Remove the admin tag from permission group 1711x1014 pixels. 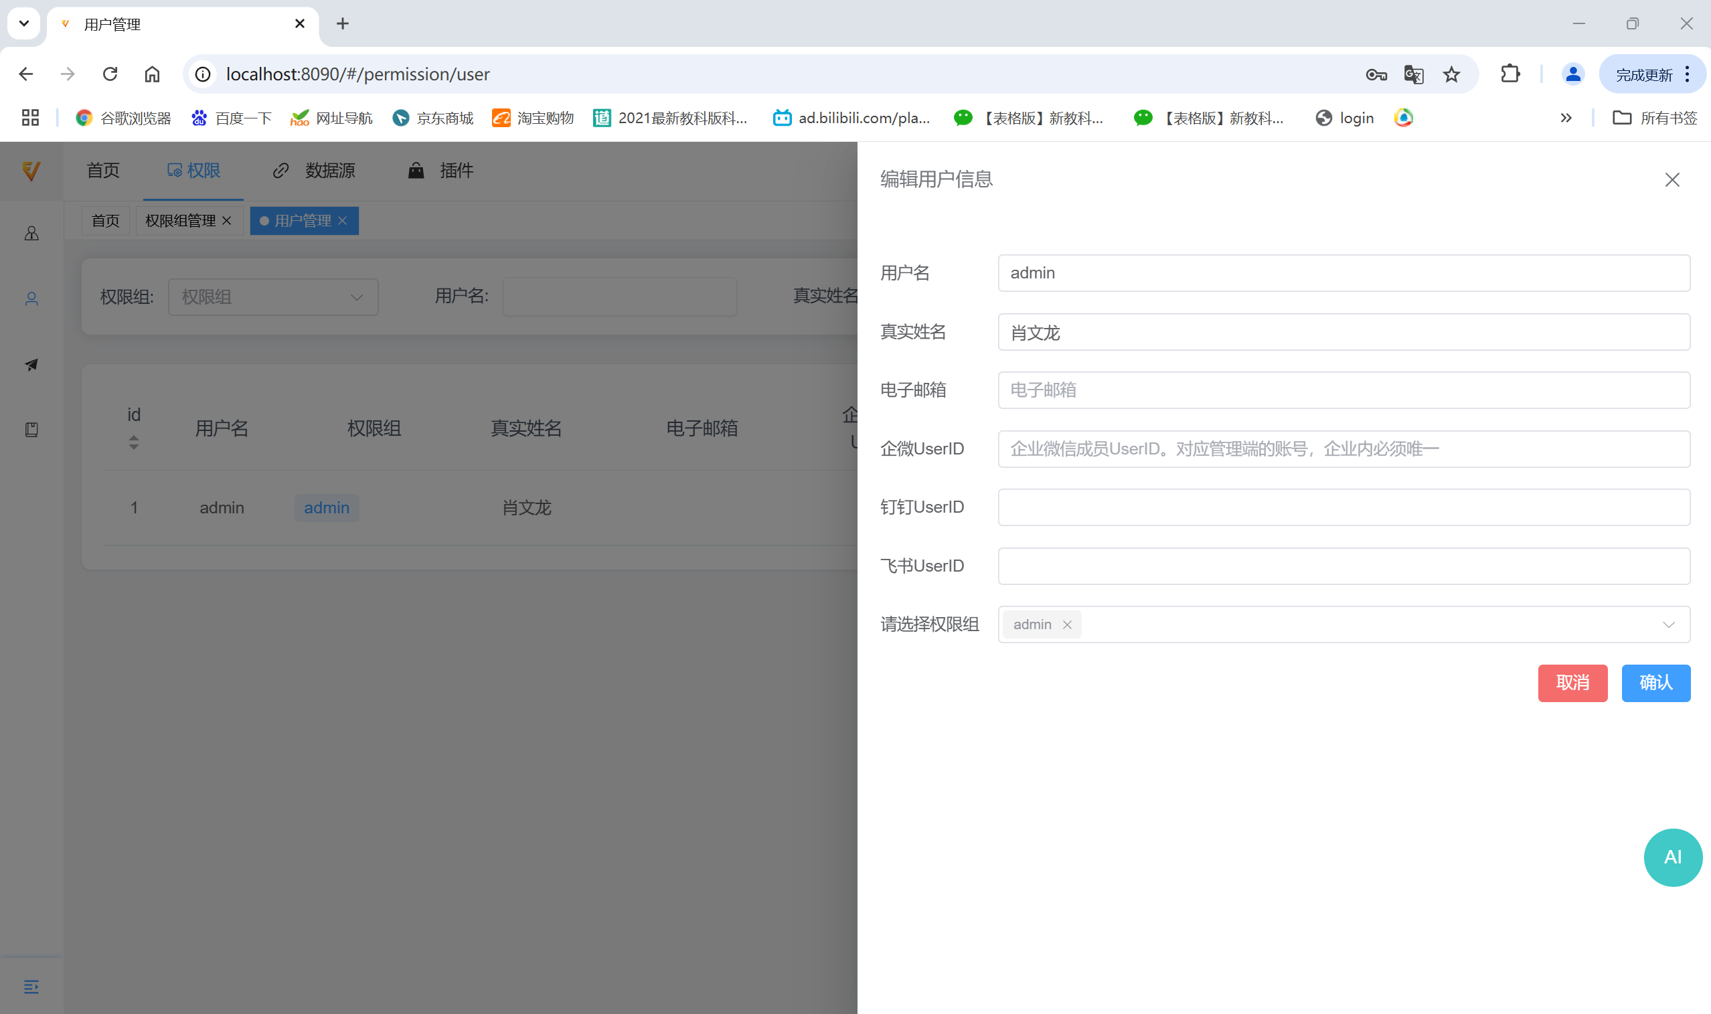(1066, 624)
